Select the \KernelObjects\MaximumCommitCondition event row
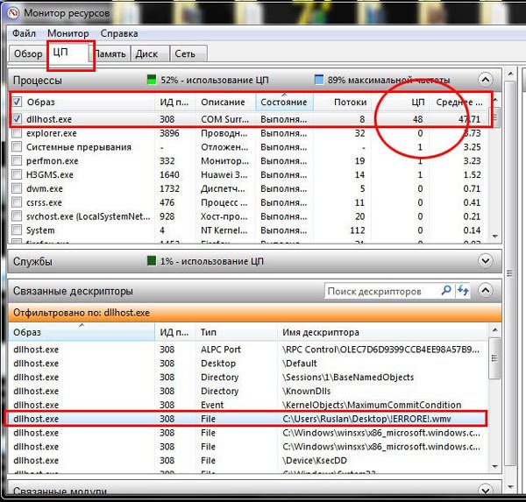Viewport: 526px width, 502px height. coord(248,405)
